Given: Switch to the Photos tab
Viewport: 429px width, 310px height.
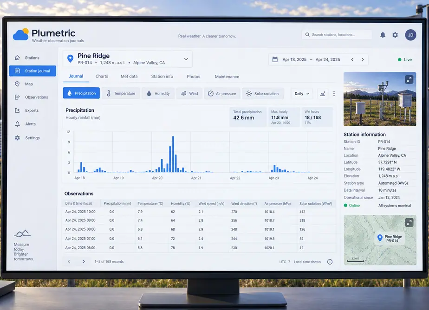Looking at the screenshot, I should click(x=194, y=77).
